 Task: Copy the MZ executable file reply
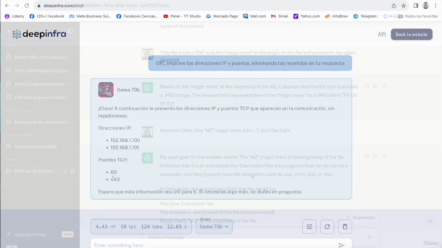click(x=367, y=156)
